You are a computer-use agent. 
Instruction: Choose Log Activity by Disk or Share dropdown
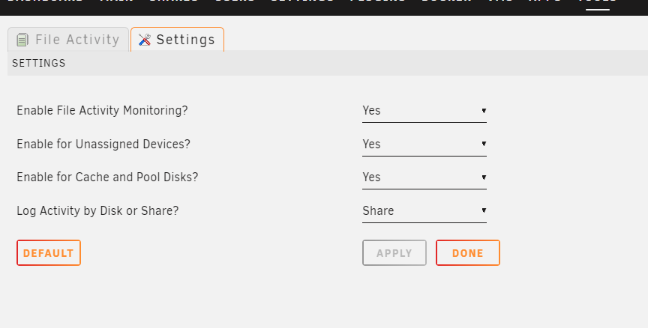click(424, 211)
